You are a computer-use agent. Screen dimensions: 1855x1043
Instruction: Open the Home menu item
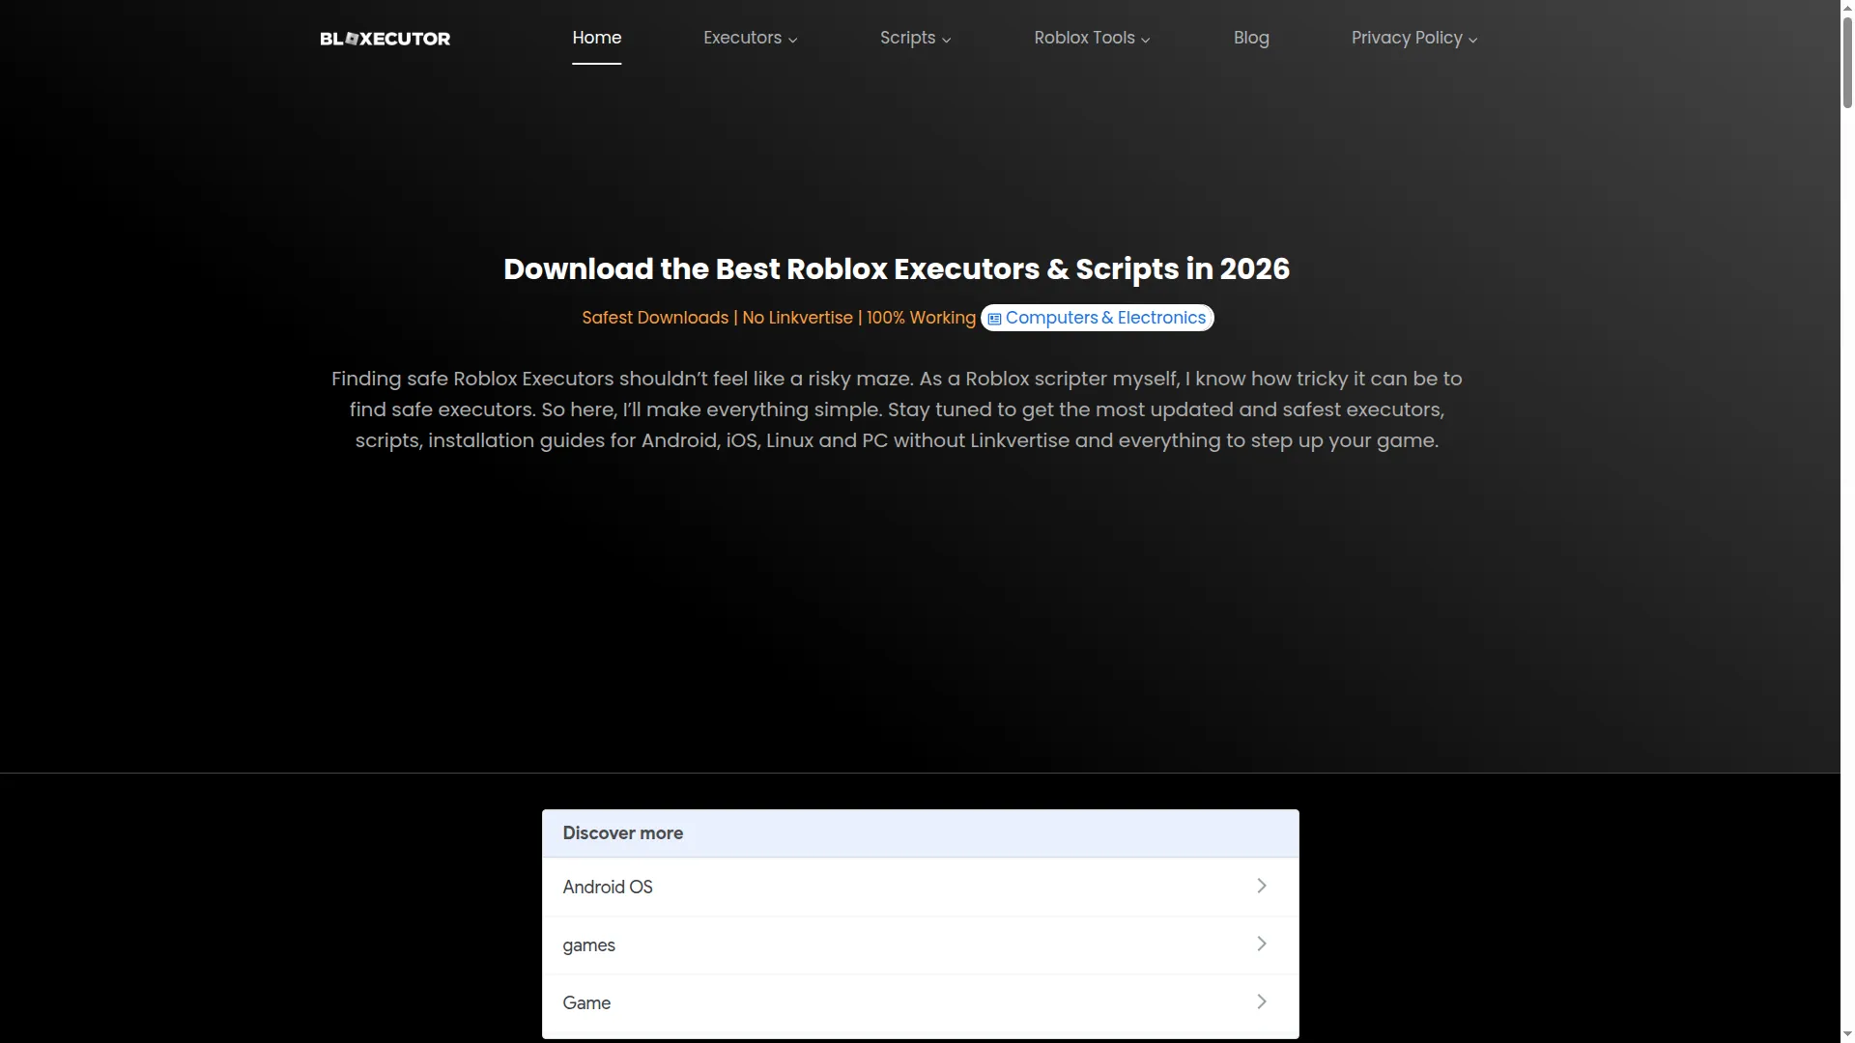pos(596,38)
